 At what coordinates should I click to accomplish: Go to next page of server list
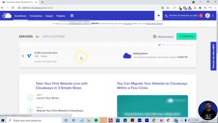tap(188, 45)
